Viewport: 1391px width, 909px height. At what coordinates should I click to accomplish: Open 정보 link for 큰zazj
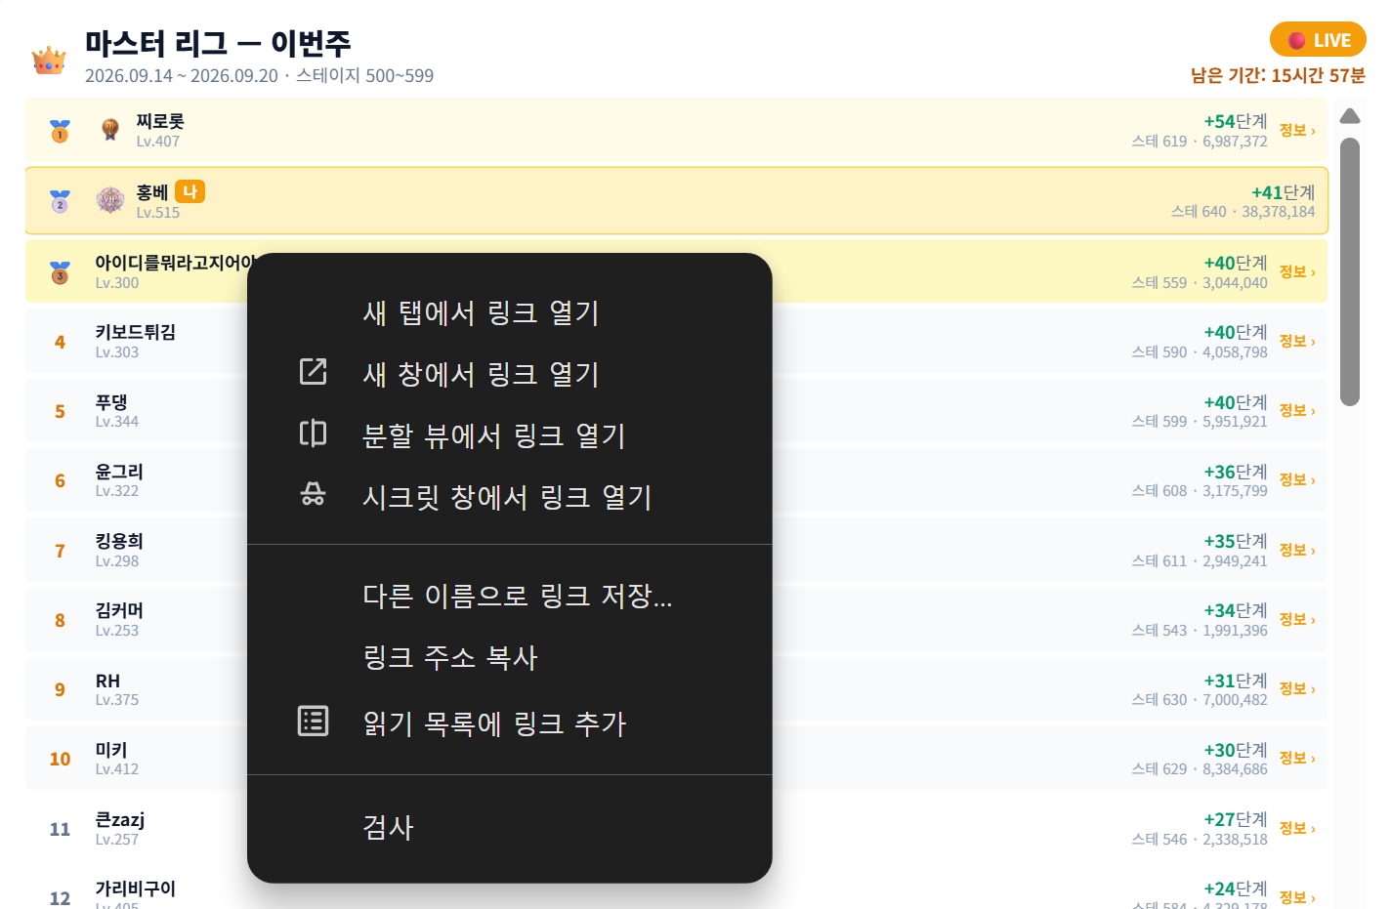point(1297,828)
